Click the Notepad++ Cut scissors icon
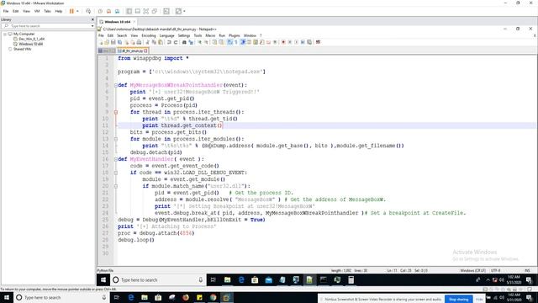Viewport: 538px width, 303px height. 147,42
